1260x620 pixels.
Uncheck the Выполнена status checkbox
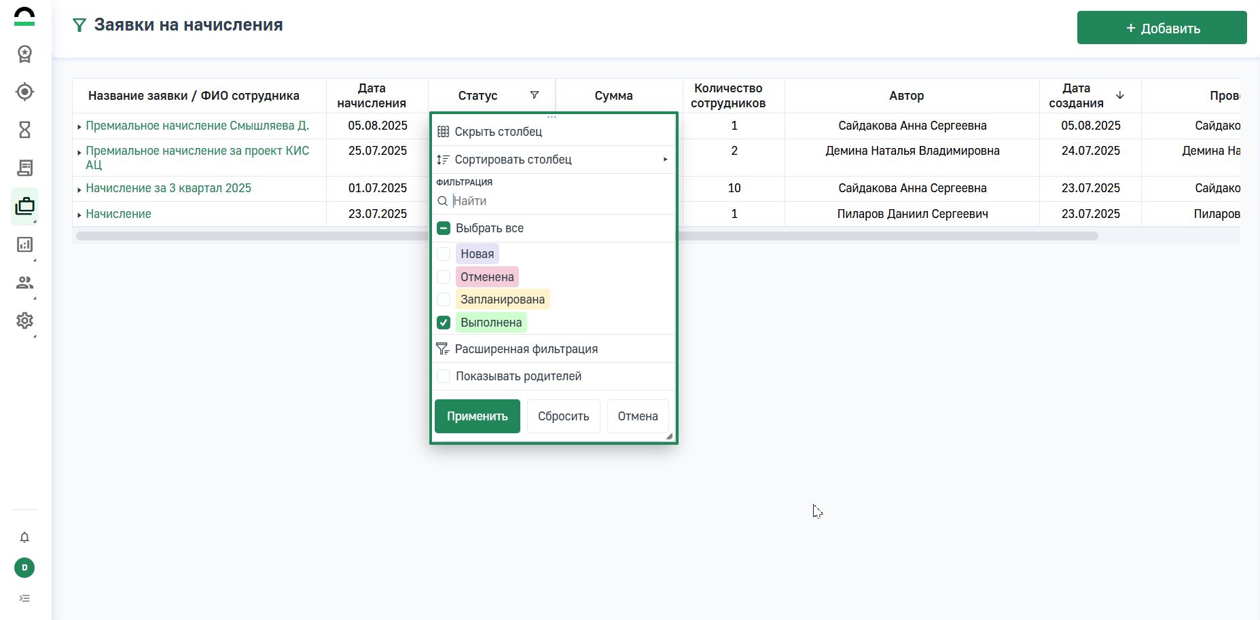(444, 323)
